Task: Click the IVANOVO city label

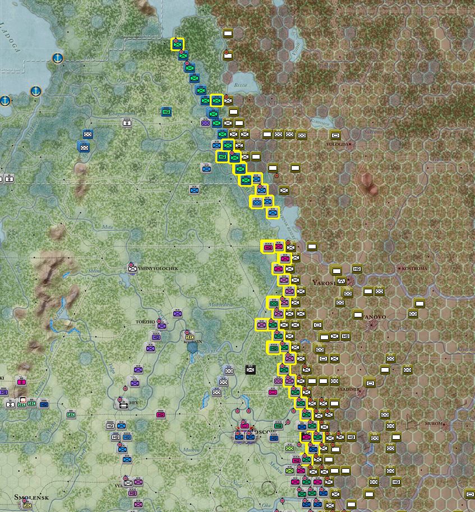Action: click(375, 317)
